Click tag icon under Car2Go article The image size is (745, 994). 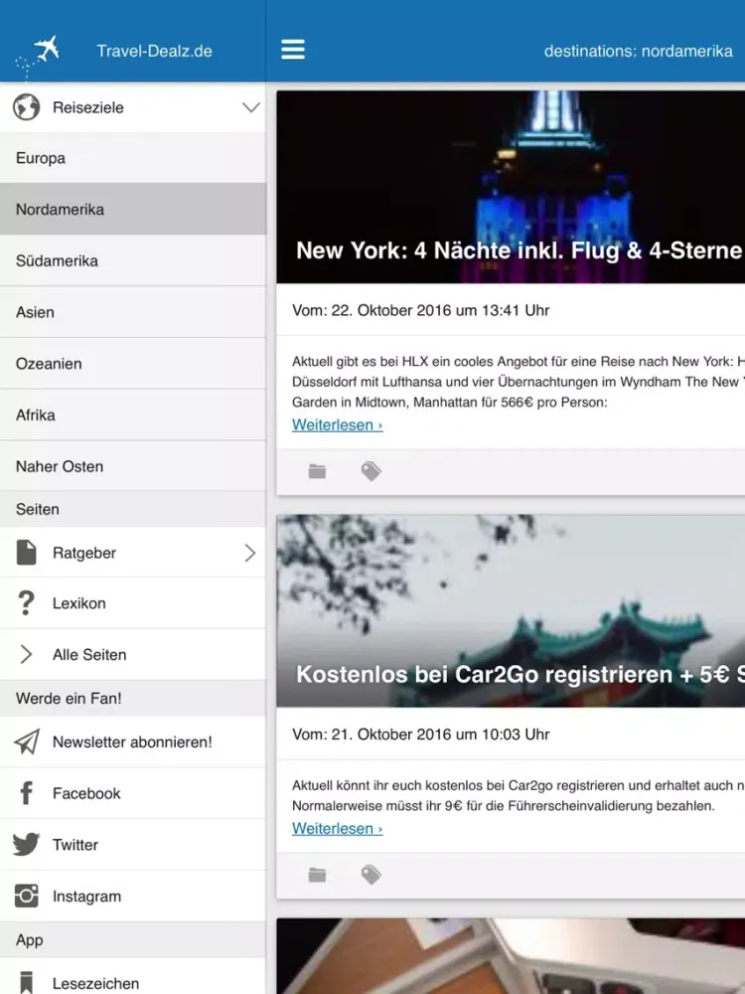(x=371, y=875)
